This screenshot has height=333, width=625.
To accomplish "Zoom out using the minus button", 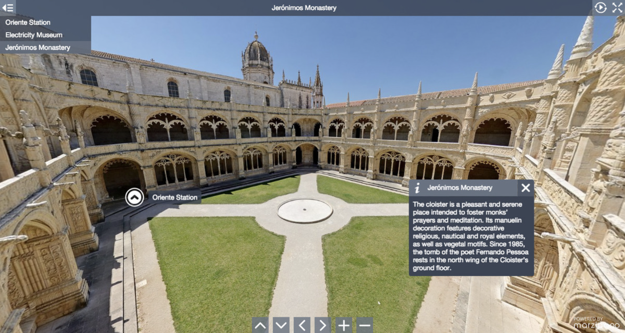I will pos(365,325).
